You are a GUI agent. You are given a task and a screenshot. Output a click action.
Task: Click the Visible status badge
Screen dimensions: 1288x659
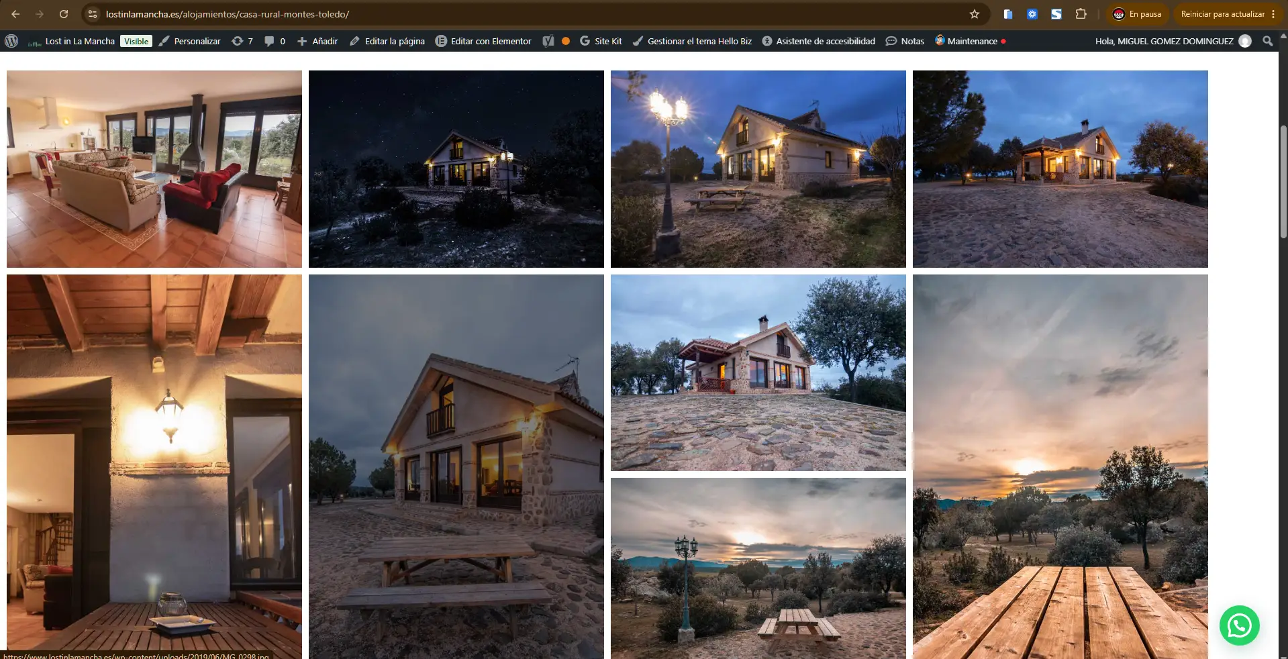pos(136,41)
